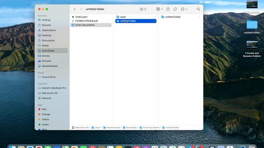Viewport: 264px width, 148px height.
Task: Click chevron of third-column untitled folder
Action: click(x=200, y=17)
